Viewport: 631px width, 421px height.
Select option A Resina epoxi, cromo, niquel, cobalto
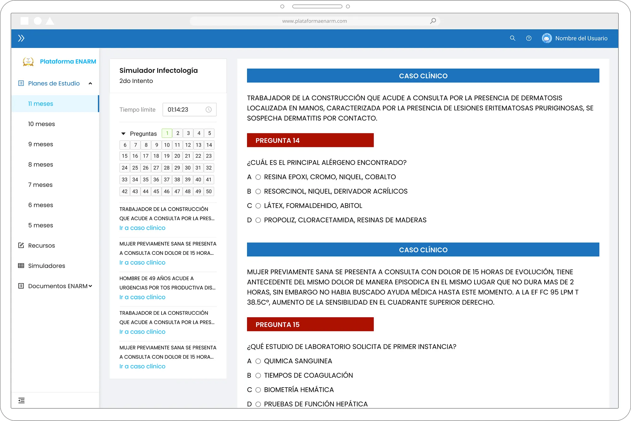coord(258,177)
